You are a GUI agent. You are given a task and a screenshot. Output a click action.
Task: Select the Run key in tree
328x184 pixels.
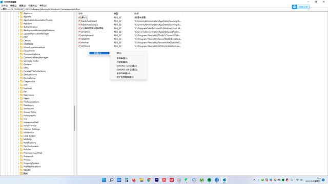25,173
